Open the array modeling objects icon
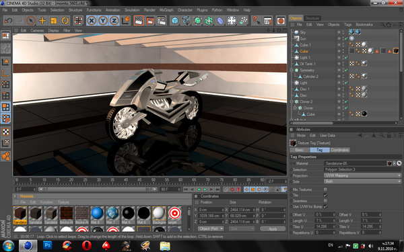404x252 pixels. click(x=209, y=21)
